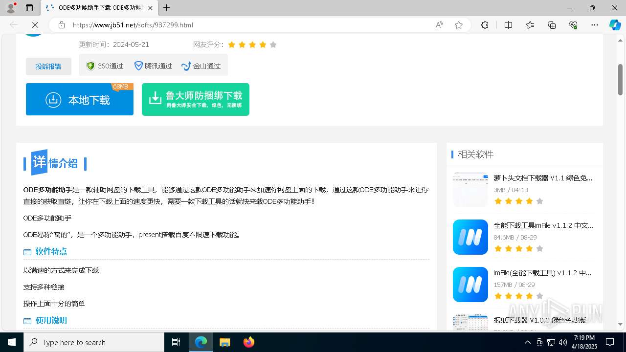The image size is (626, 352).
Task: Click the 操作上面十分的简单 line
Action: pos(54,304)
